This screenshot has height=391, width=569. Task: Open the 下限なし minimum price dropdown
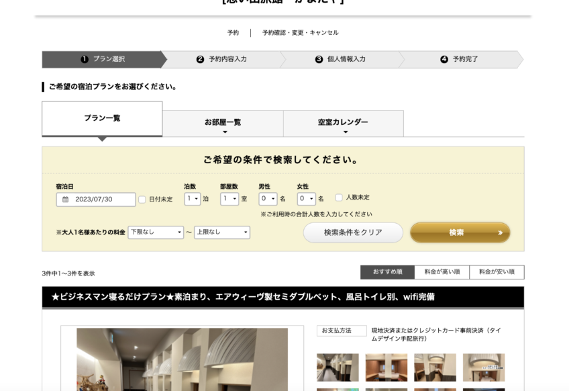(156, 232)
